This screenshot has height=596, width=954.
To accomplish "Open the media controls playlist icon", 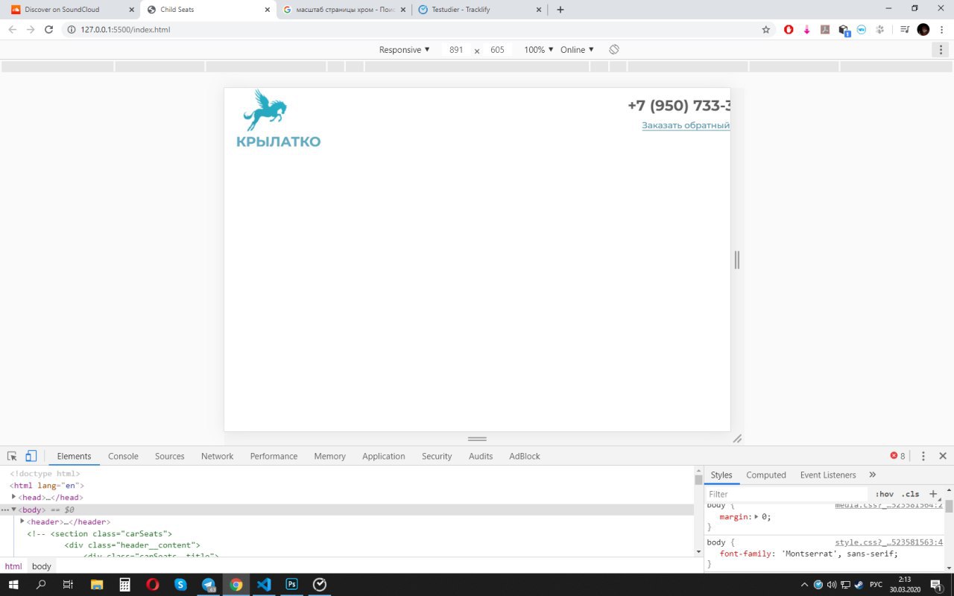I will pos(904,30).
